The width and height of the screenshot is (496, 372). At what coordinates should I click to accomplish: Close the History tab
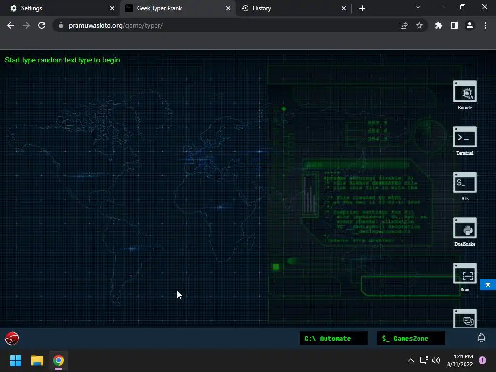point(344,8)
